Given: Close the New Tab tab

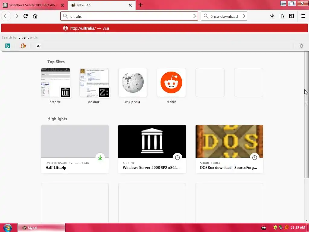Looking at the screenshot, I should click(x=130, y=5).
